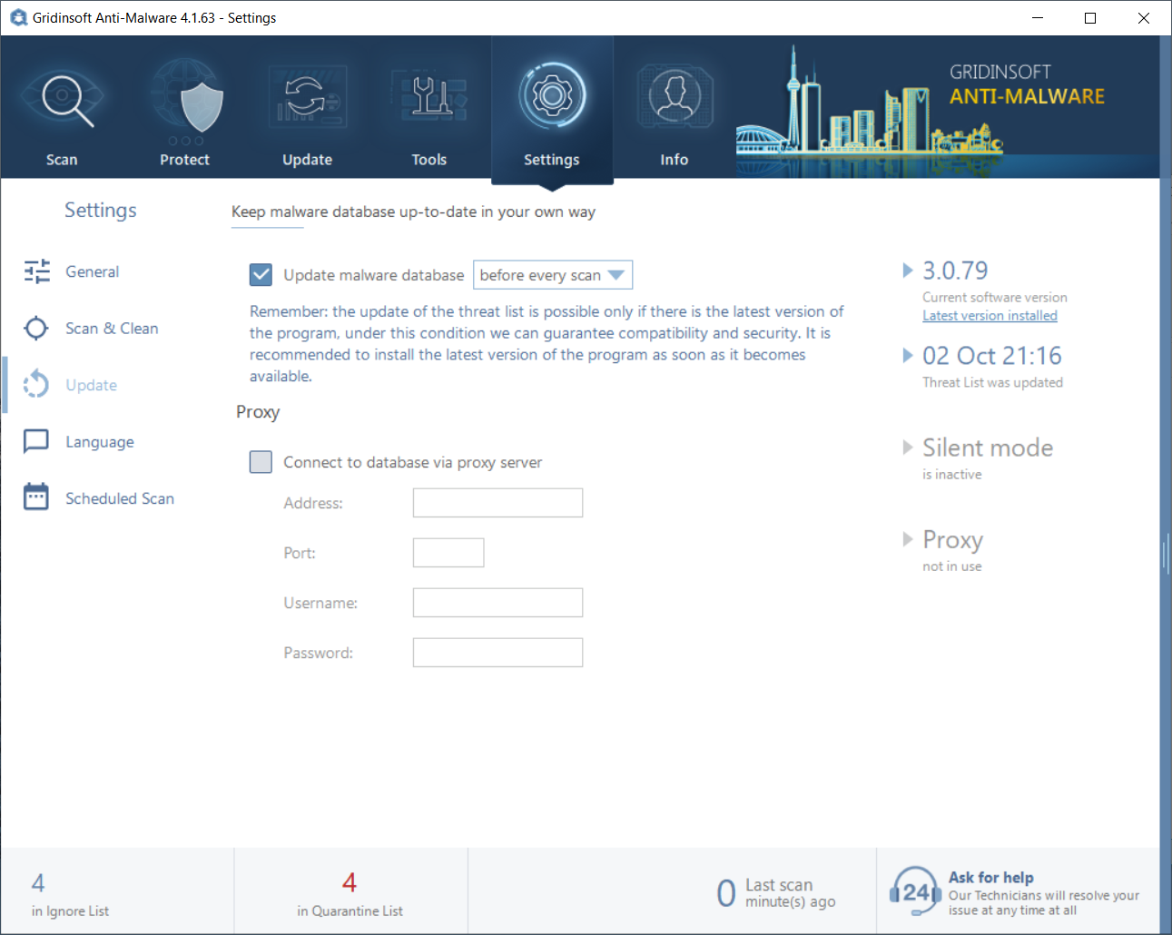The image size is (1172, 935).
Task: Click the 'Latest version installed' link
Action: (x=990, y=316)
